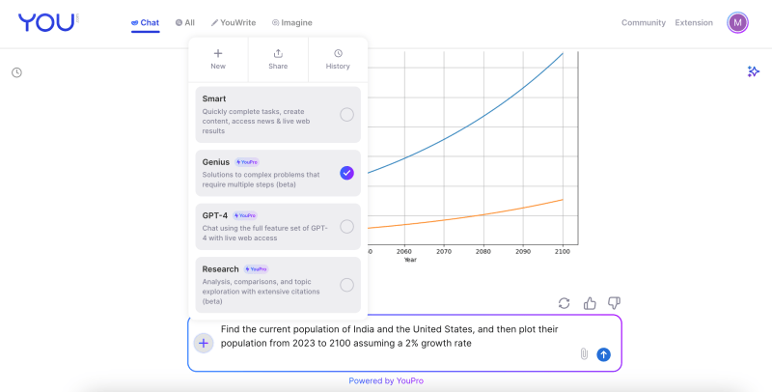
Task: Choose the Research mode option
Action: (346, 285)
